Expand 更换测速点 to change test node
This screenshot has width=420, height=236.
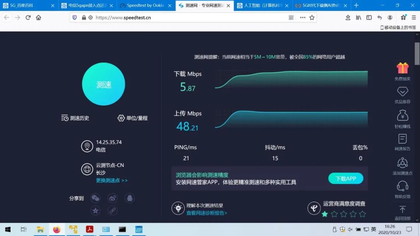112,180
